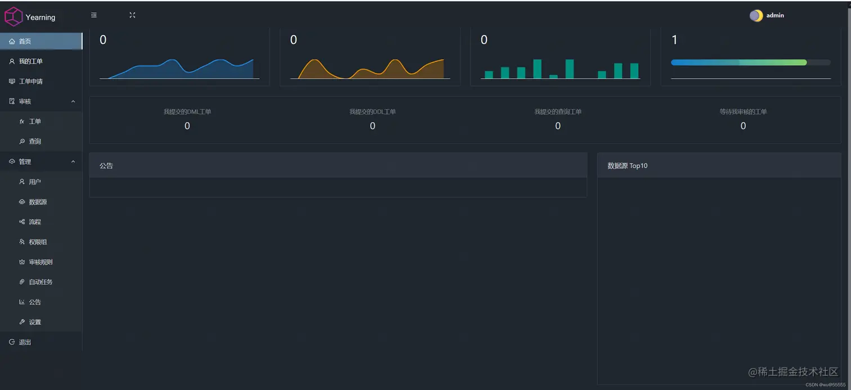Collapse the sidebar with the menu-fold icon
The height and width of the screenshot is (390, 851).
click(94, 15)
